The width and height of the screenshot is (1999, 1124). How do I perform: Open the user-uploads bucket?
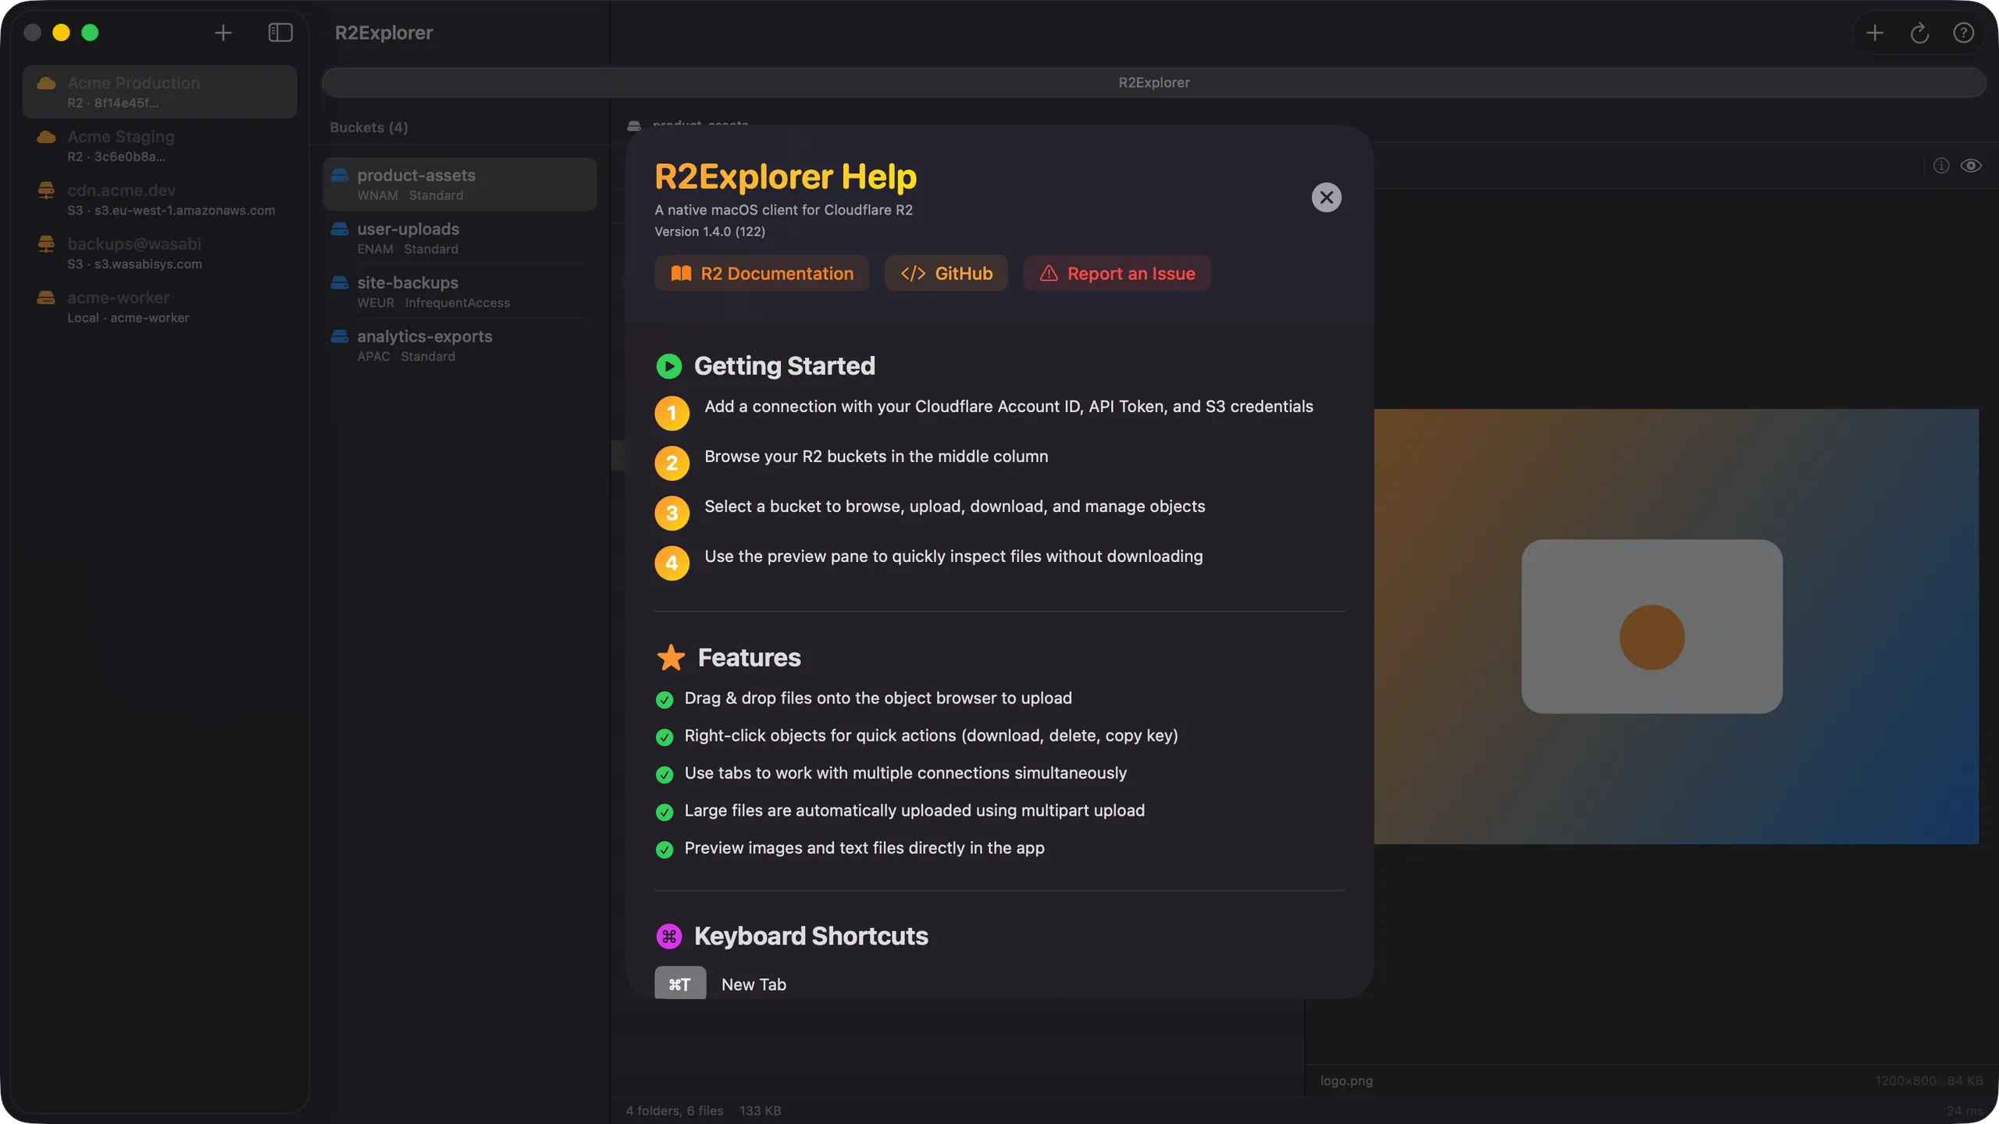(459, 238)
